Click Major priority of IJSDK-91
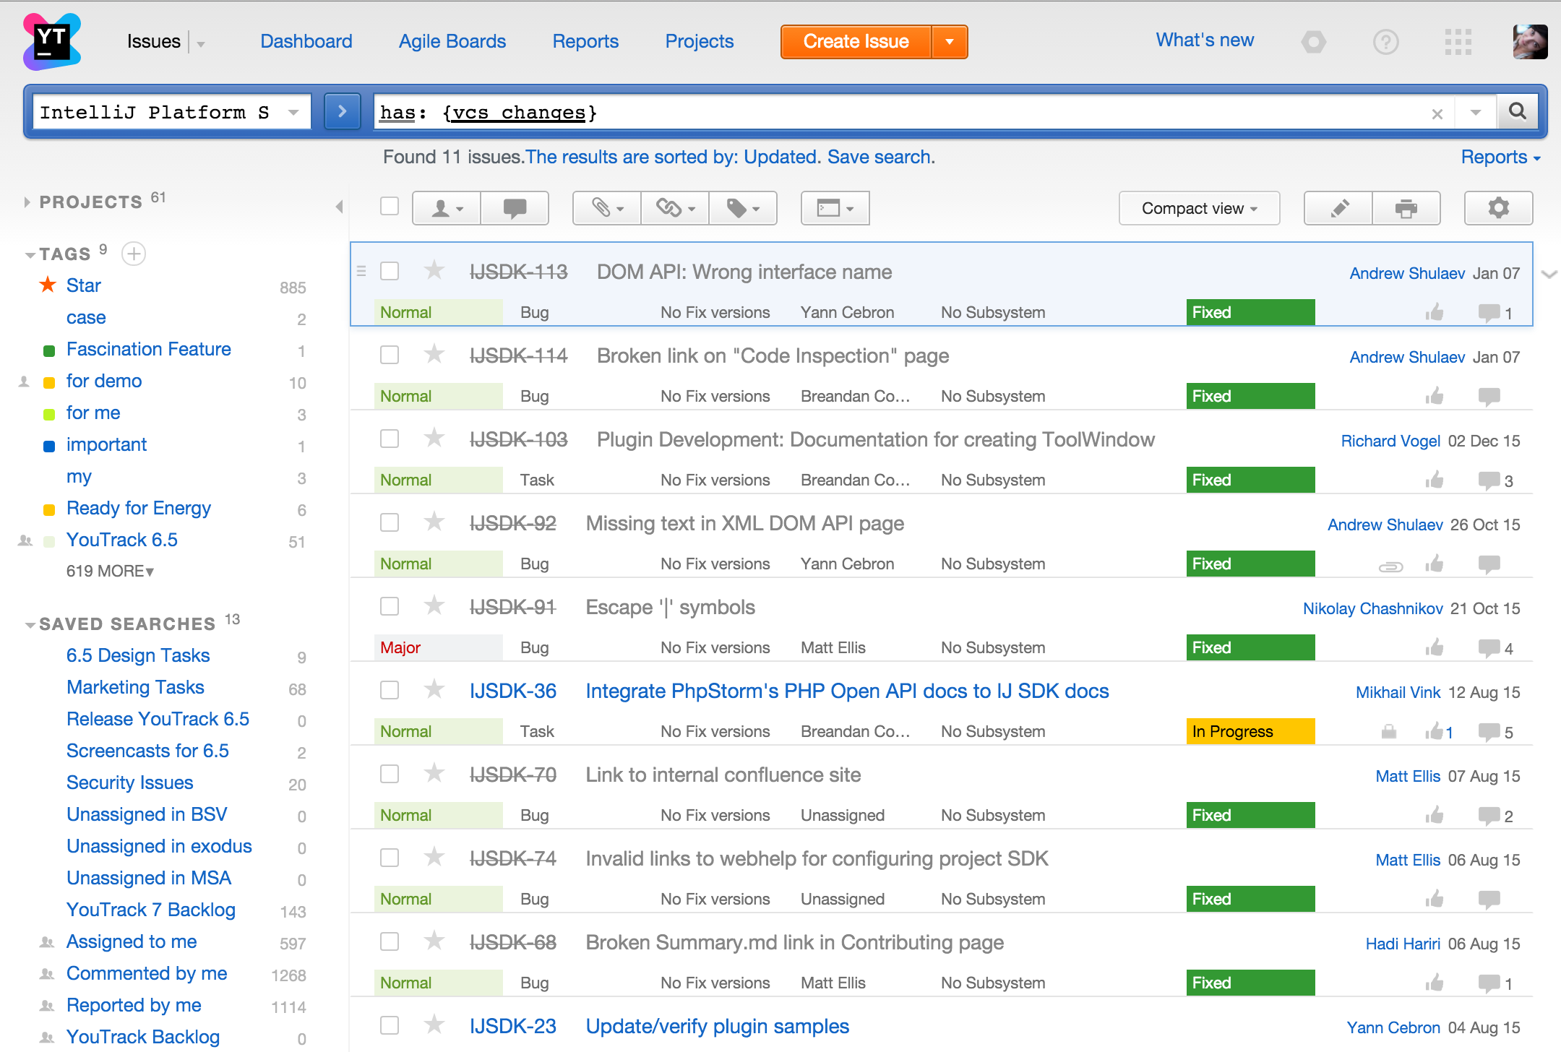Screen dimensions: 1561x1052 438,647
